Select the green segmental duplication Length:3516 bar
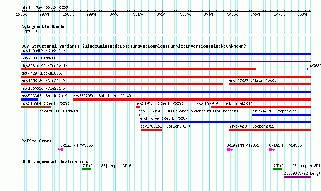The height and width of the screenshot is (191, 321). pos(86,169)
